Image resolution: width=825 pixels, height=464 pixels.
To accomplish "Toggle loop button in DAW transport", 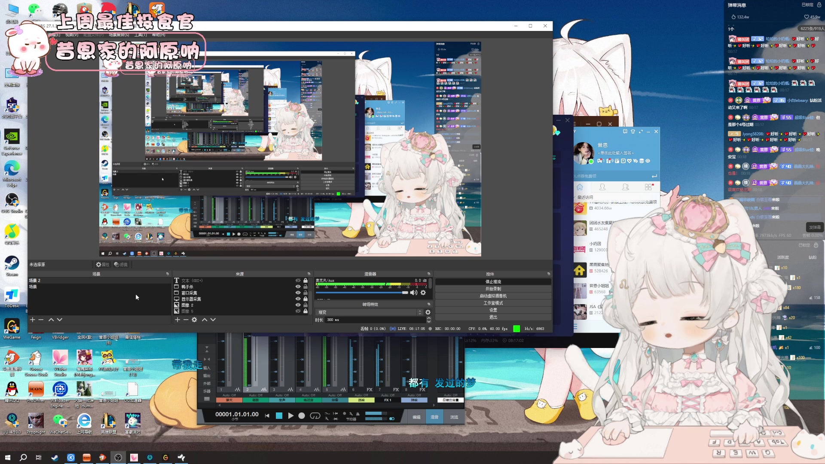I will point(315,415).
